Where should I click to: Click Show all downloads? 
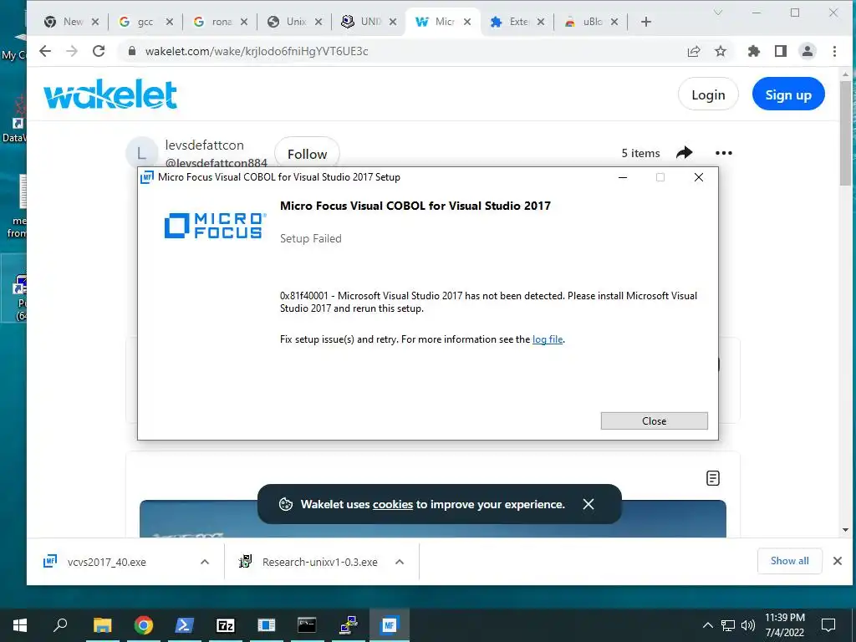(789, 561)
